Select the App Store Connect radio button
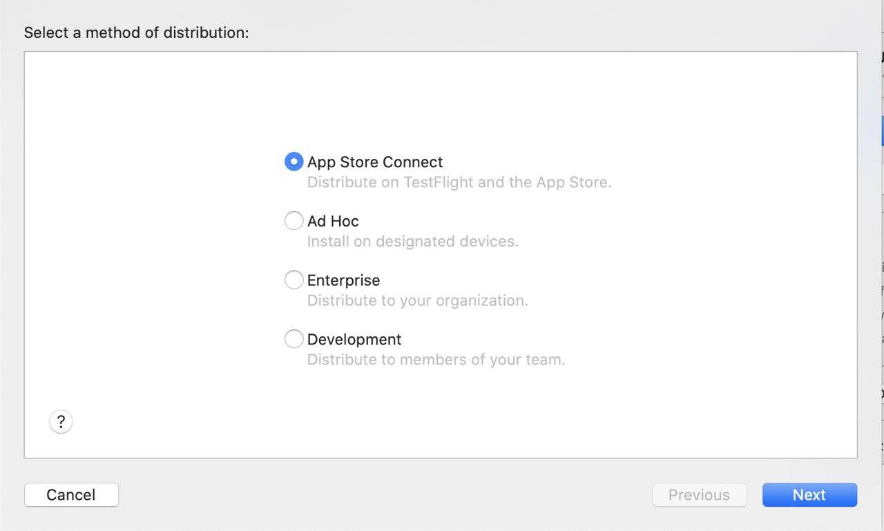 click(x=294, y=162)
